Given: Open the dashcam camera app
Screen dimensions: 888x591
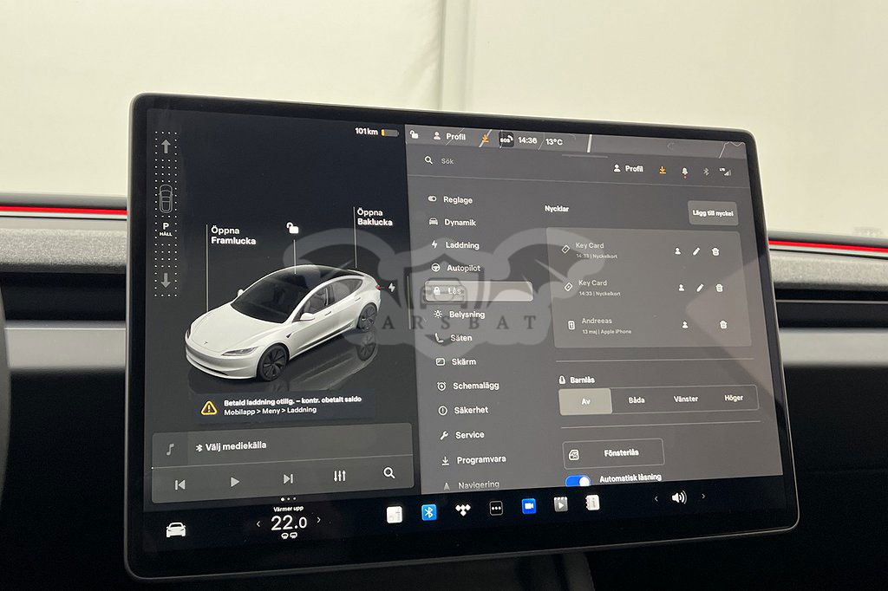Looking at the screenshot, I should click(529, 506).
